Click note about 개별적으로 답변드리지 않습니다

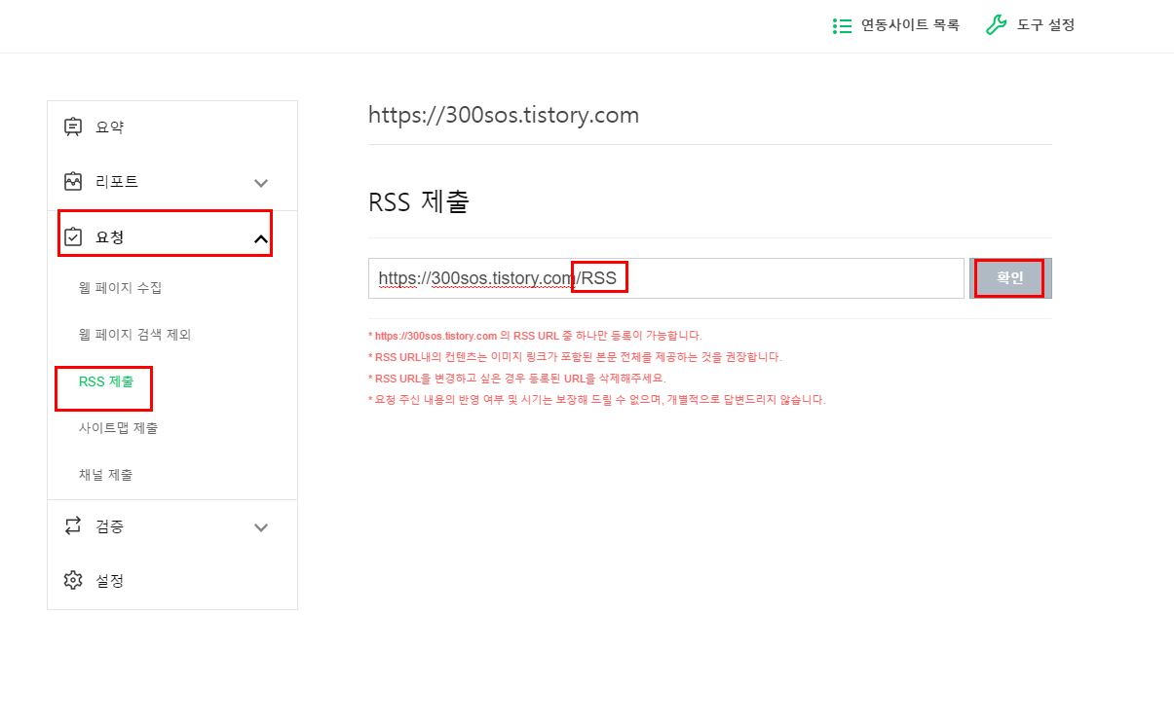(597, 400)
